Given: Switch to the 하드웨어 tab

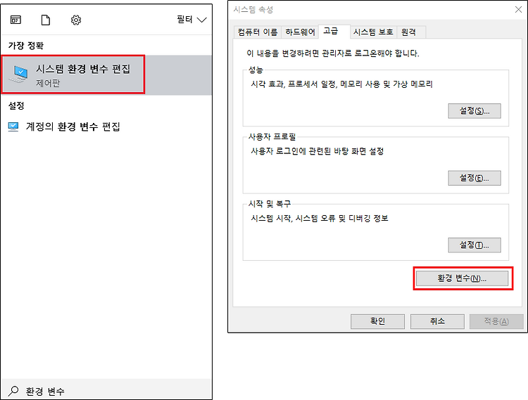Looking at the screenshot, I should pos(300,32).
